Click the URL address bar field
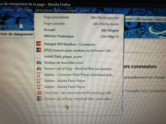This screenshot has height=124, width=166. coord(145,19)
